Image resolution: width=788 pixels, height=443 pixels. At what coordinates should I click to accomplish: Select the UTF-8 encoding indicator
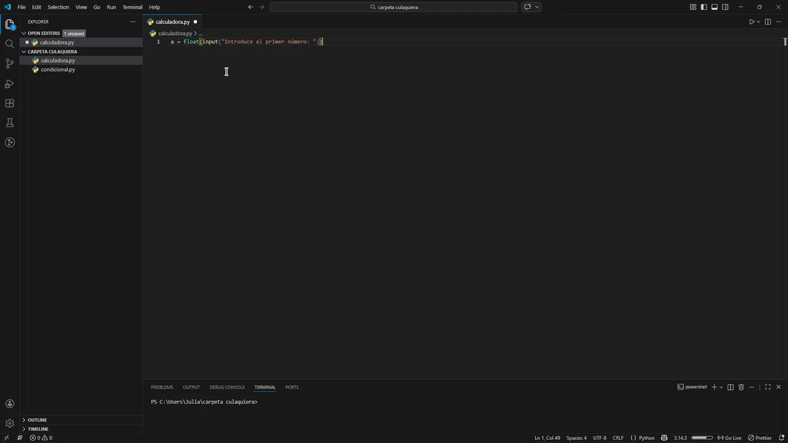click(x=600, y=438)
